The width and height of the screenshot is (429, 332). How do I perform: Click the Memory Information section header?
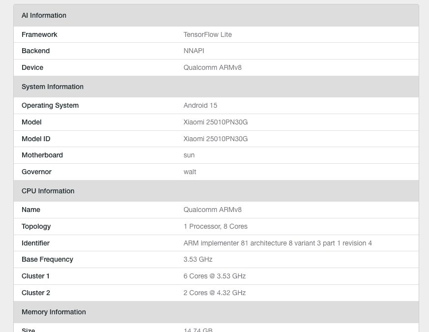coord(54,312)
